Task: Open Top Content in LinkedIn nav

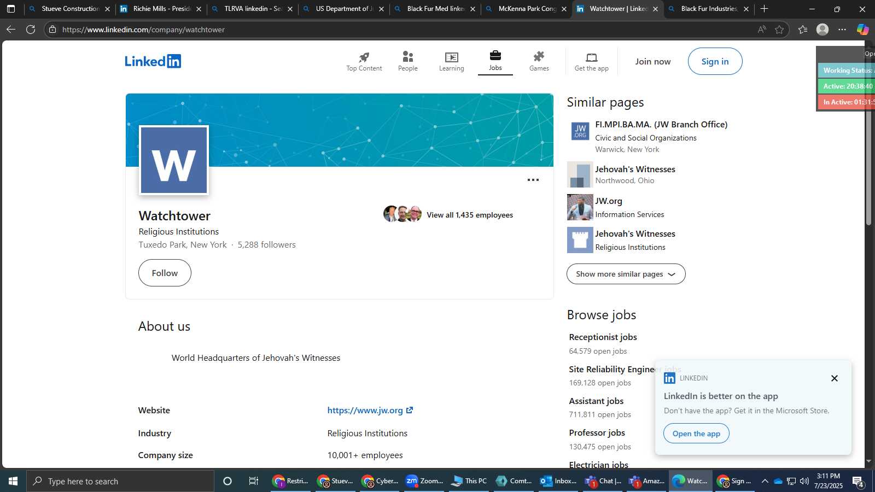Action: coord(364,61)
